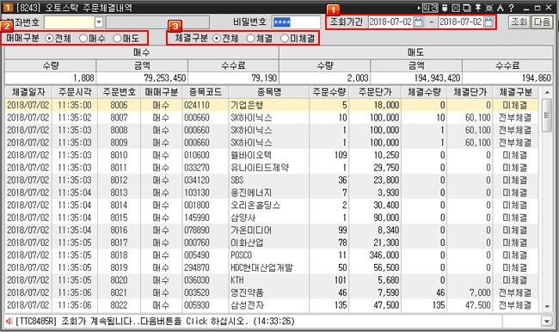Viewport: 559px width, 332px height.
Task: Click stock name 삼양사
Action: pos(243,218)
